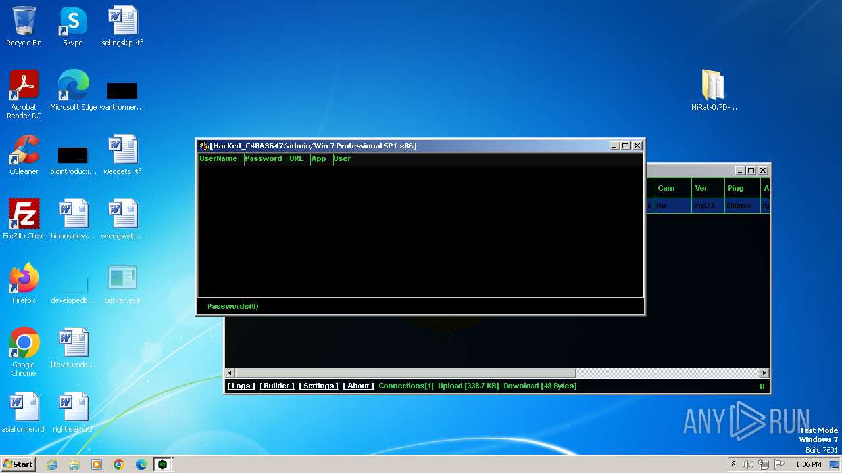Open the media player taskbar icon
Viewport: 842px width, 473px height.
point(97,464)
